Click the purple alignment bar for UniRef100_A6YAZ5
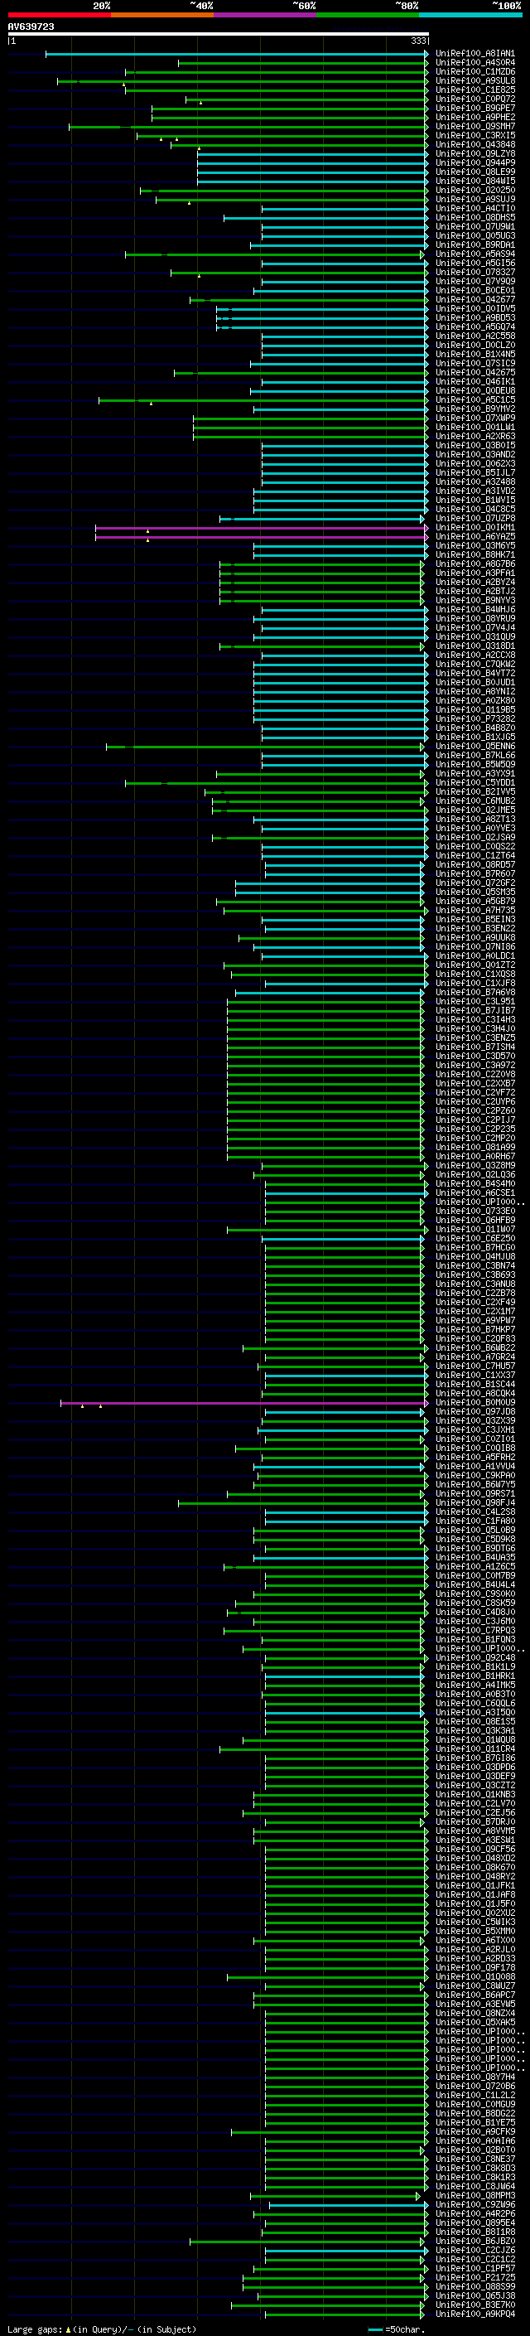The height and width of the screenshot is (2336, 530). 261,537
